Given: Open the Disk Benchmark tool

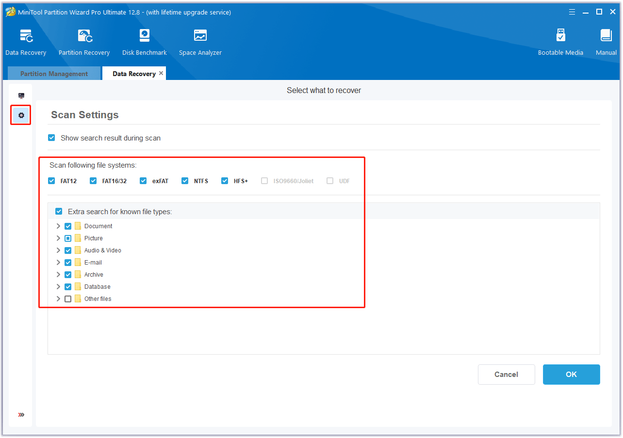Looking at the screenshot, I should pyautogui.click(x=144, y=42).
